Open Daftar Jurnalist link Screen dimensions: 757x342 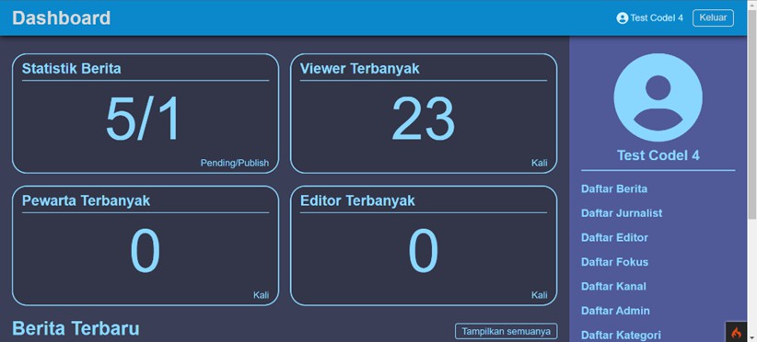[x=622, y=213]
